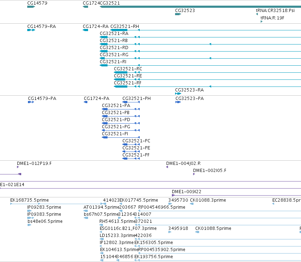This screenshot has height=262, width=301.
Task: Click the 372021 EST label
Action: click(x=143, y=221)
